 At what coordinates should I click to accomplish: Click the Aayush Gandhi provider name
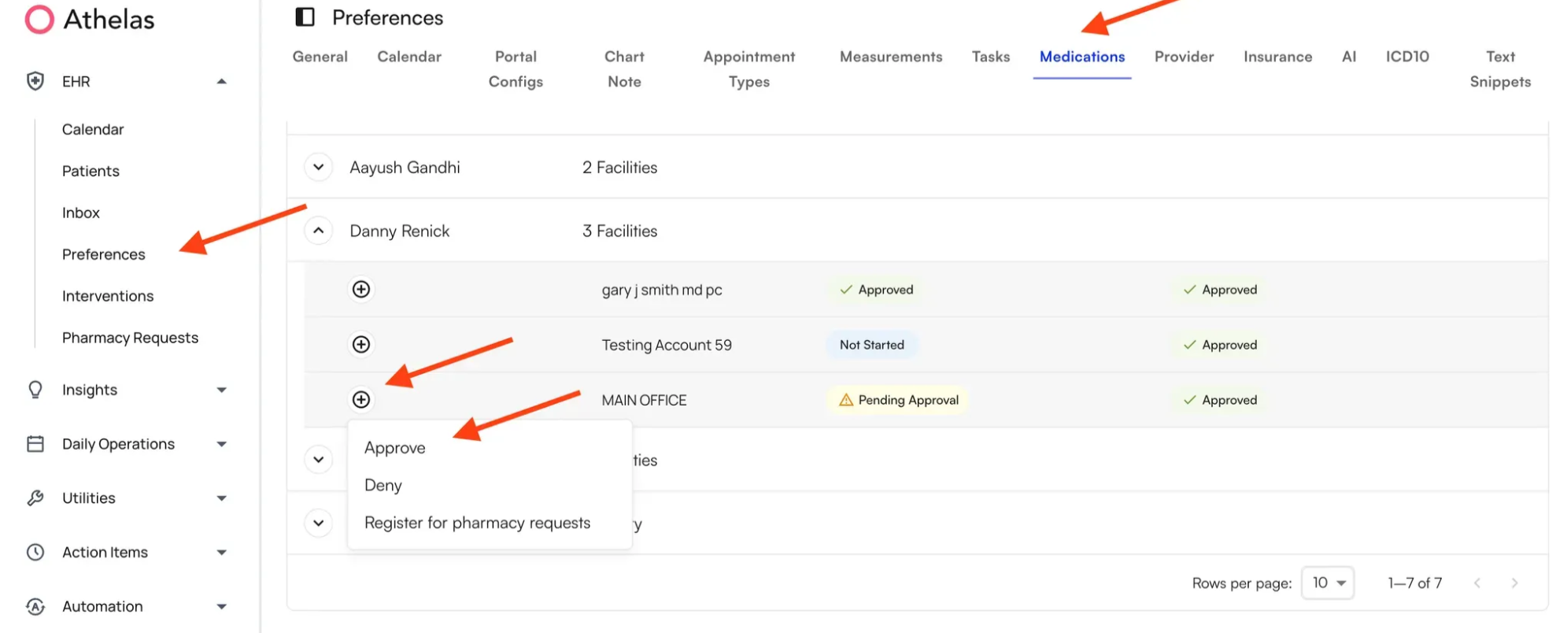click(405, 167)
